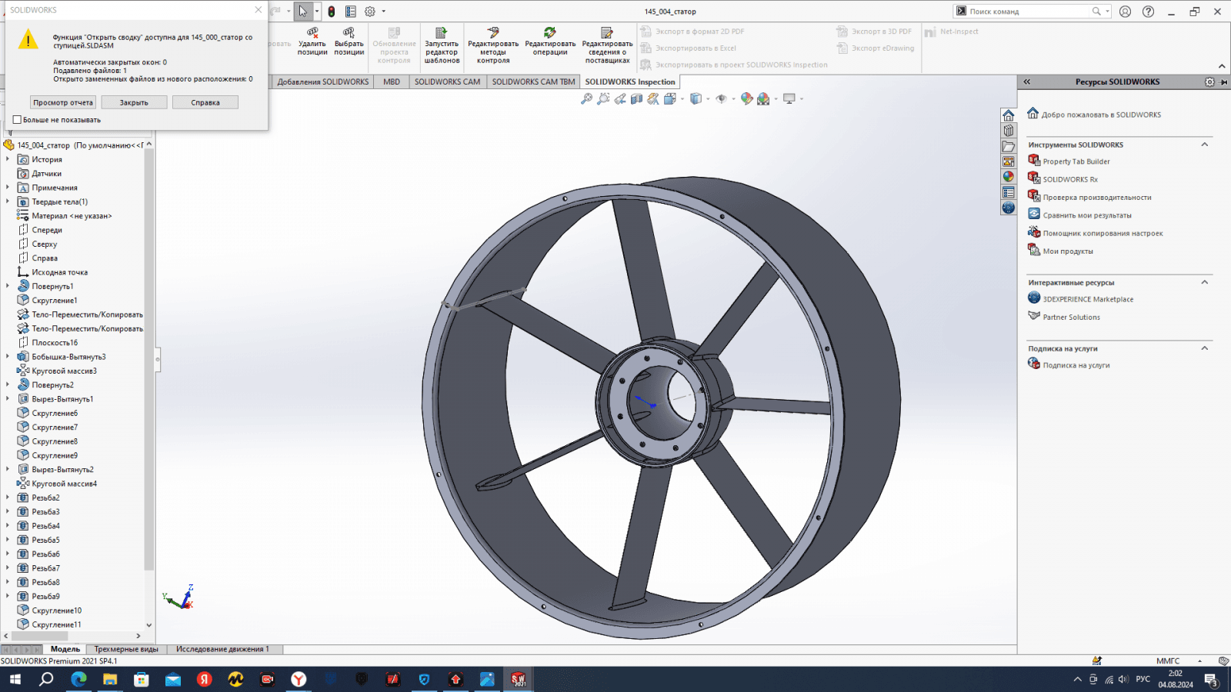Click the Delete positions (Удалить позиции) icon

pos(312,34)
